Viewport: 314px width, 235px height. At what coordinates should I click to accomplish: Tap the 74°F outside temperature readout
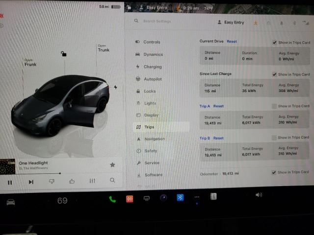pyautogui.click(x=209, y=9)
